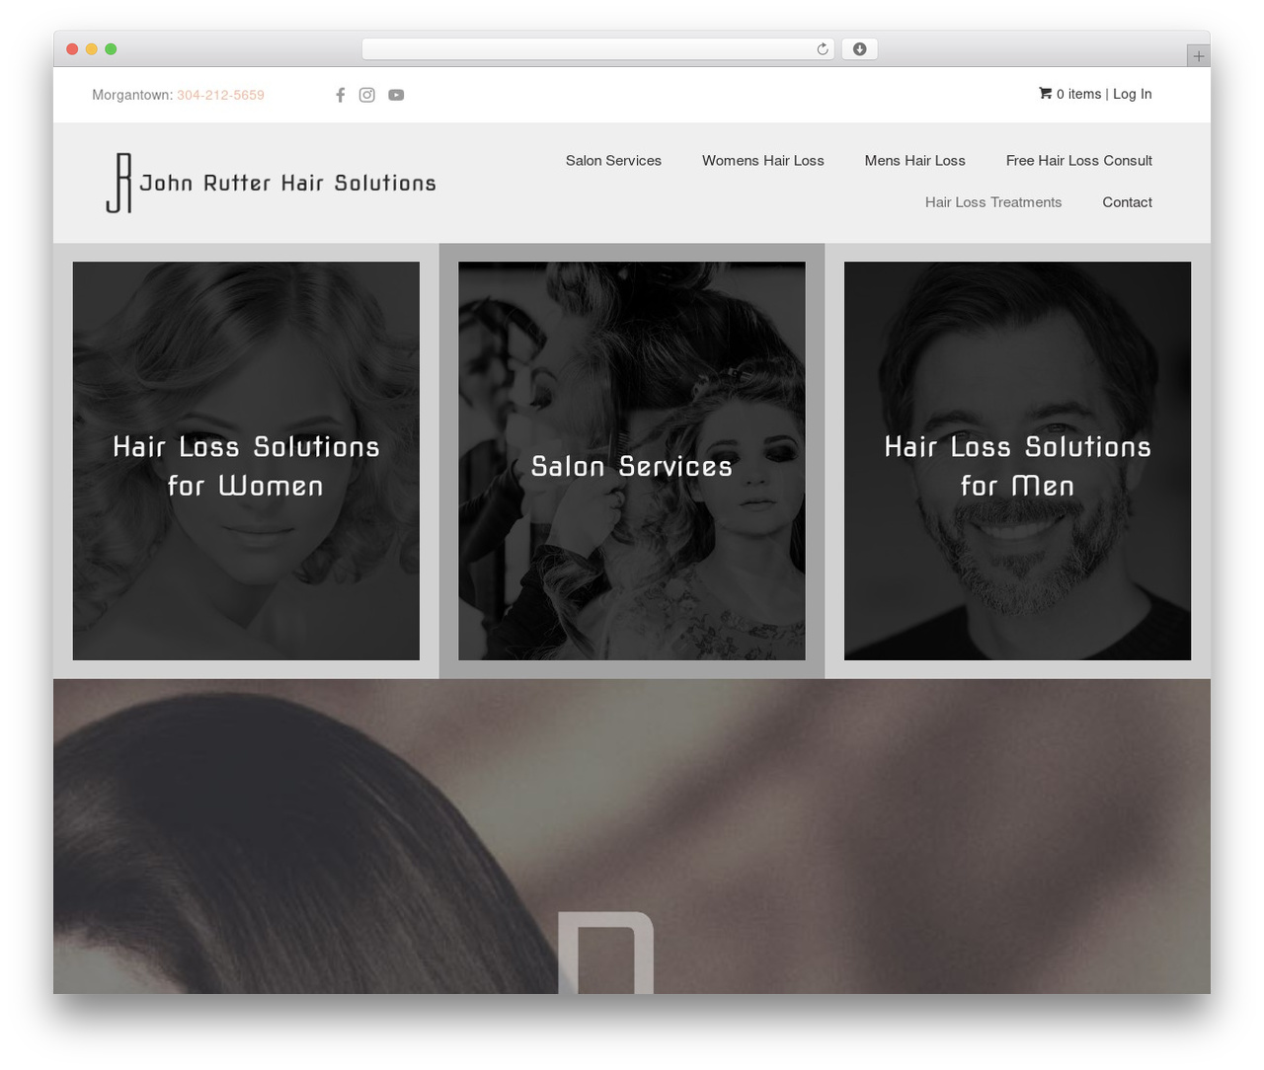Open a new browser tab

(1198, 56)
